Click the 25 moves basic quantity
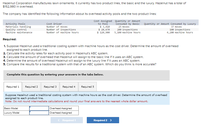 coord(124,27)
